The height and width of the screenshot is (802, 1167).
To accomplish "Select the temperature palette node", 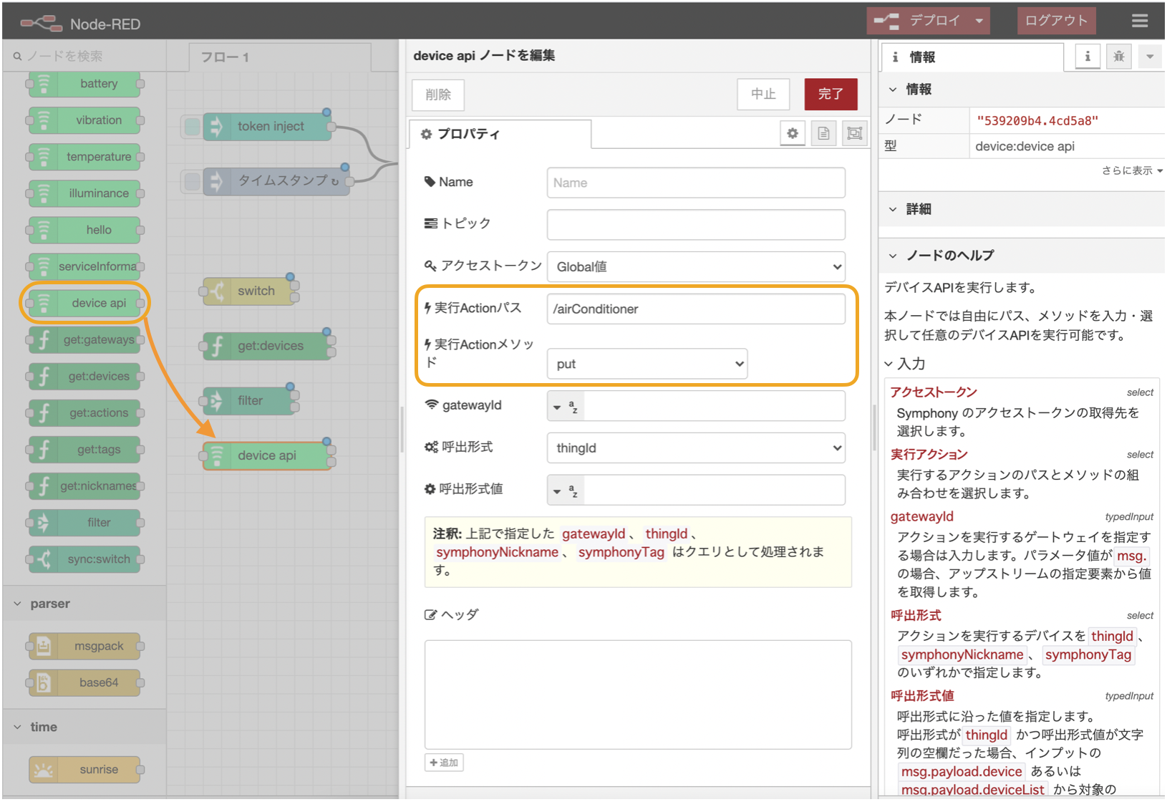I will pyautogui.click(x=84, y=157).
